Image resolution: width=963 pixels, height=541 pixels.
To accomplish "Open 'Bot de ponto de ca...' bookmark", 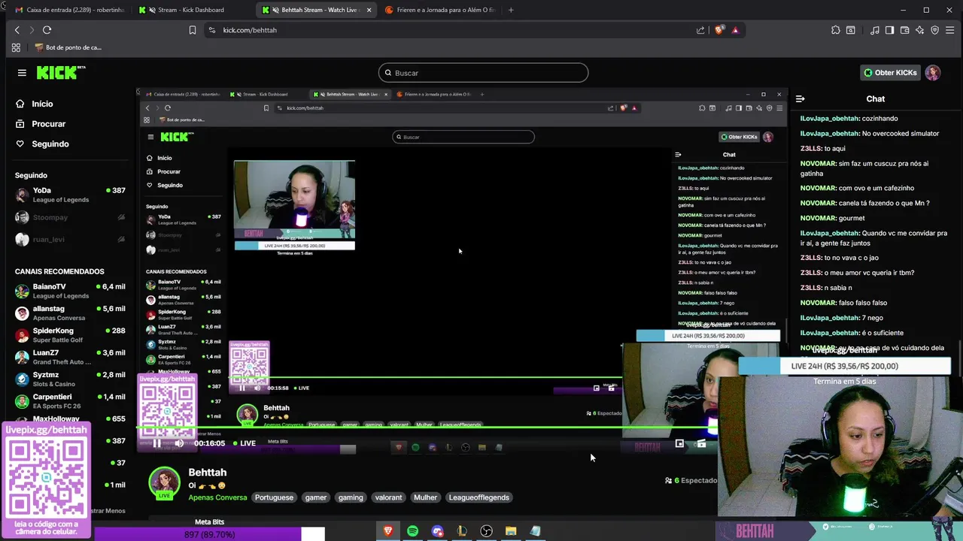I will pyautogui.click(x=68, y=47).
